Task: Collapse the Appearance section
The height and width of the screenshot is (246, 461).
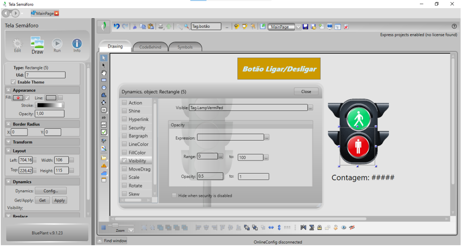Action: (x=9, y=90)
